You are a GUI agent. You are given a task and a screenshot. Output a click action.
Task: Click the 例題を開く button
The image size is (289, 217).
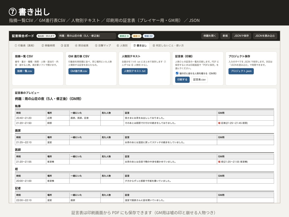point(210,36)
